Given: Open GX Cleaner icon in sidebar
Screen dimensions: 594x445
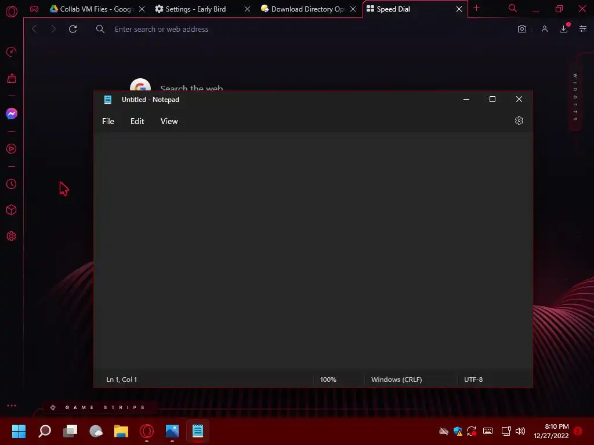Looking at the screenshot, I should tap(12, 78).
